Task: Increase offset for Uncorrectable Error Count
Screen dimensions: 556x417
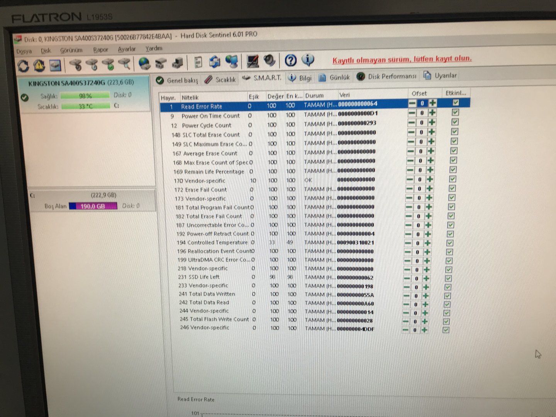Action: point(428,225)
